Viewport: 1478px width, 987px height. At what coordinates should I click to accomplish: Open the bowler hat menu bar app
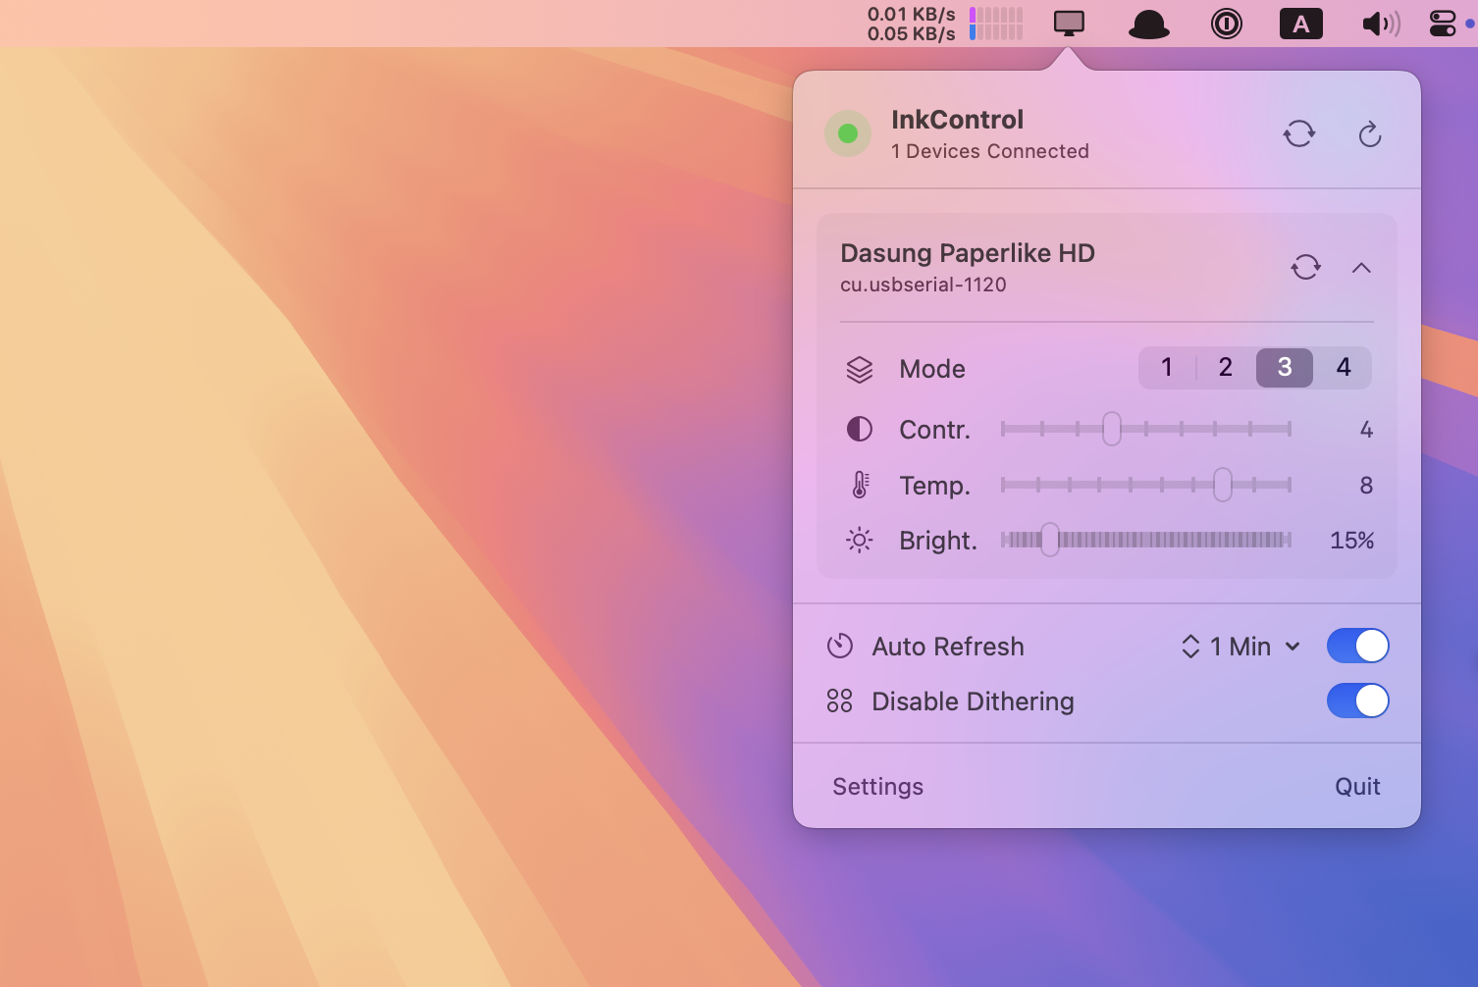1148,25
